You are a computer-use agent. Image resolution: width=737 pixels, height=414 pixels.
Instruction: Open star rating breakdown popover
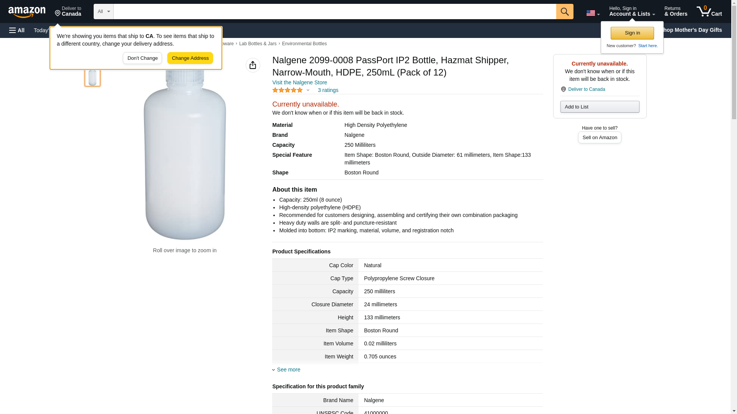(x=291, y=90)
